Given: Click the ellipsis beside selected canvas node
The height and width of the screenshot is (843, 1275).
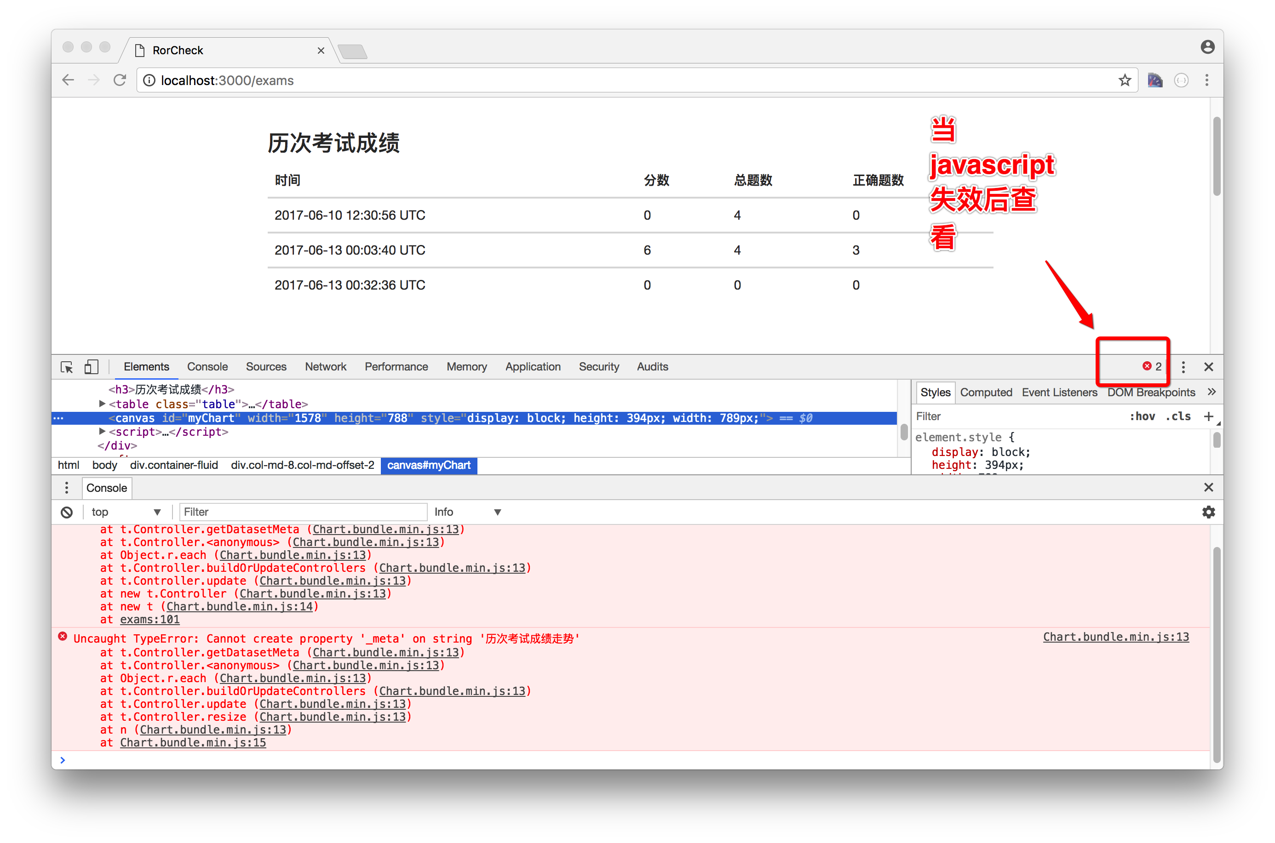Looking at the screenshot, I should pyautogui.click(x=58, y=418).
